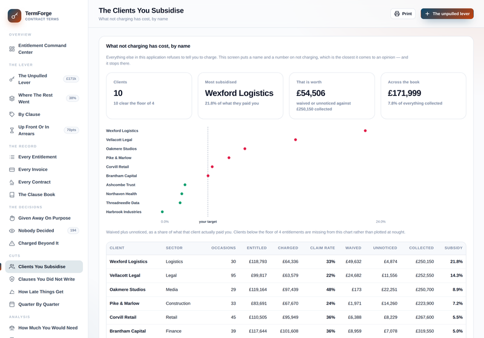Click the Wexford Logistics chart dot

pos(365,131)
